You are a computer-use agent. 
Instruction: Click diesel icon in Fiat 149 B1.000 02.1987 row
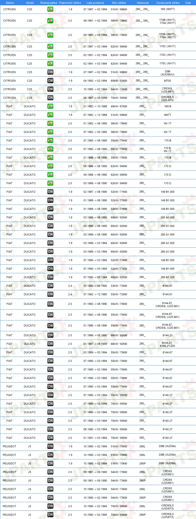pos(50,192)
